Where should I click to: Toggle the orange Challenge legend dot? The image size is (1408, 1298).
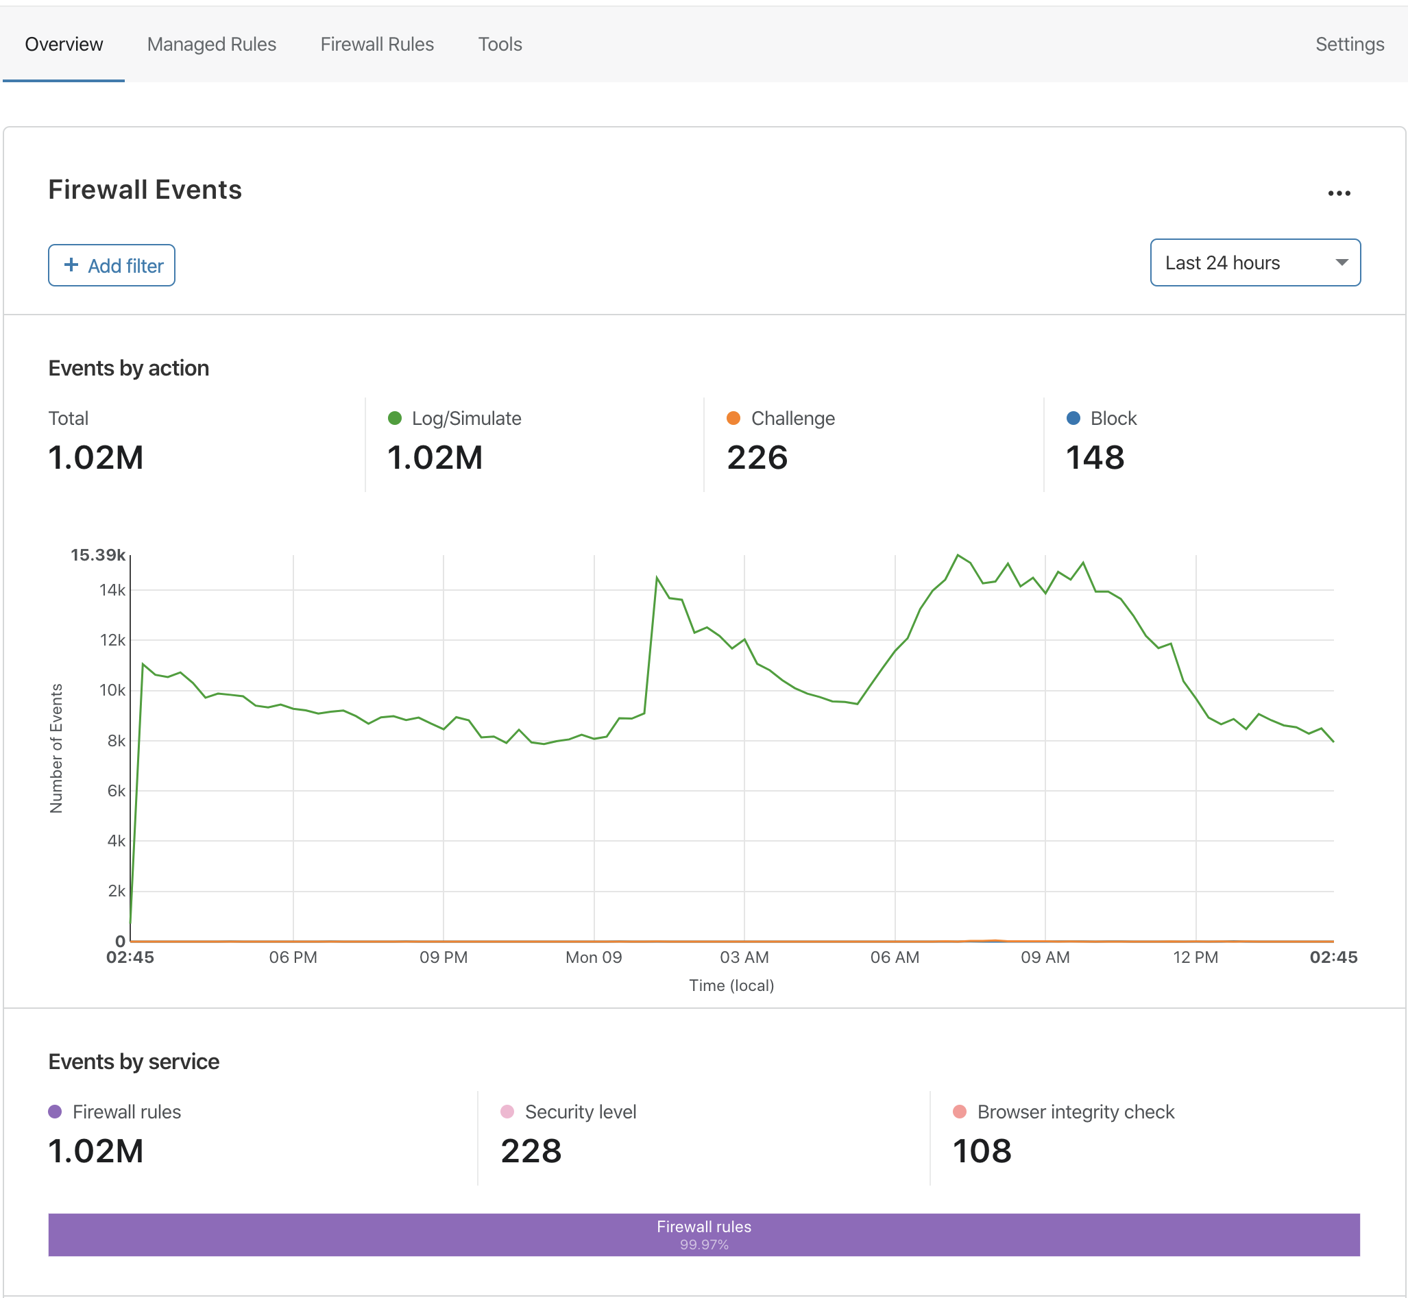coord(733,418)
